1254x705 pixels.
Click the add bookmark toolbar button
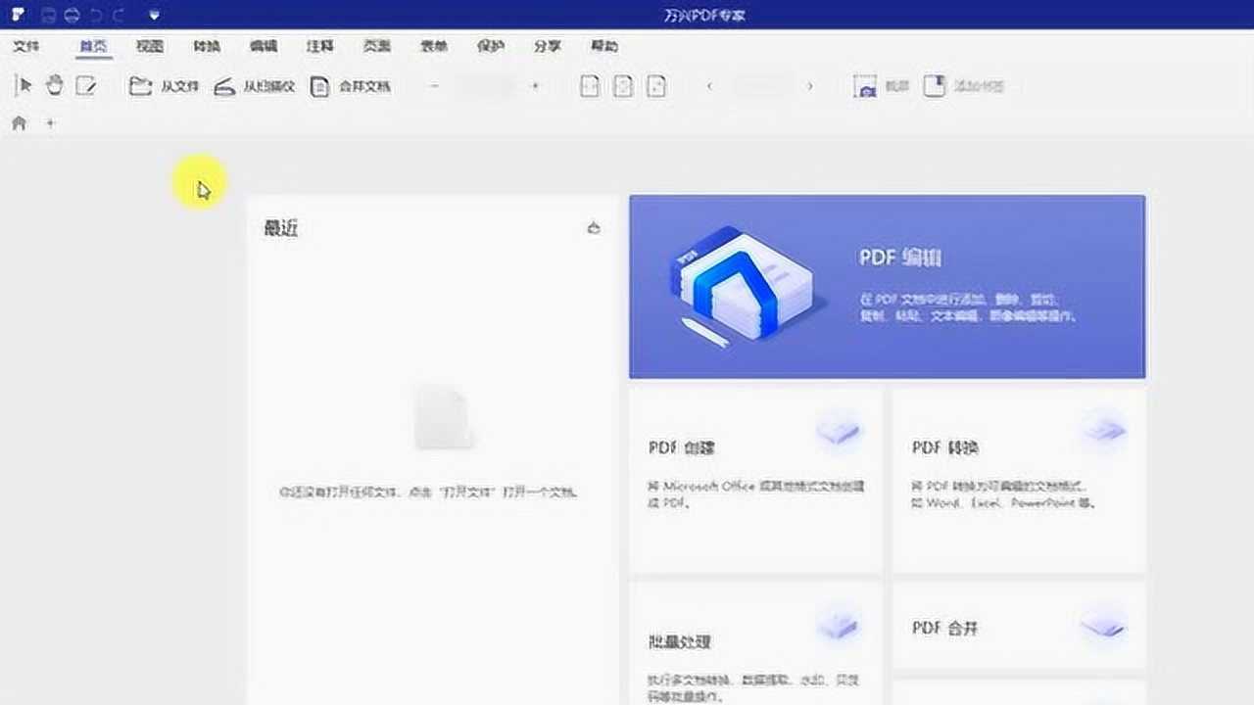click(964, 86)
